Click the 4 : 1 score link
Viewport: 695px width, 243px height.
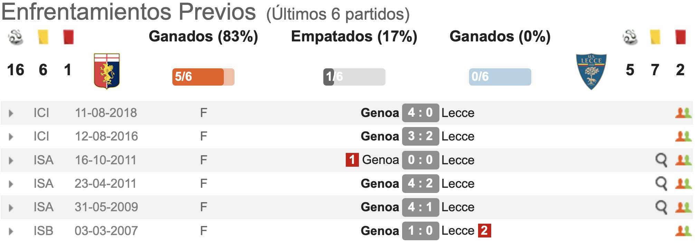point(420,207)
